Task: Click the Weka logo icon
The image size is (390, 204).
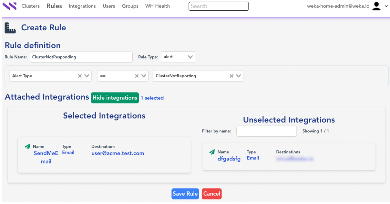Action: click(x=9, y=6)
